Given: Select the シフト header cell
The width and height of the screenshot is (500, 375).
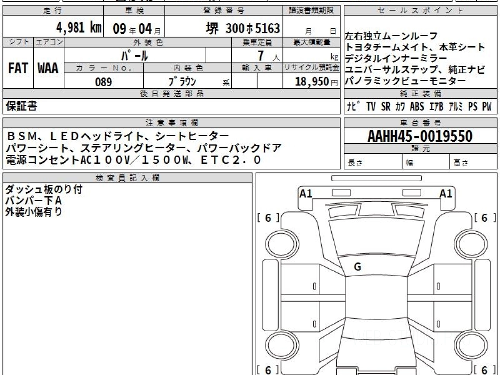Looking at the screenshot, I should pos(18,42).
